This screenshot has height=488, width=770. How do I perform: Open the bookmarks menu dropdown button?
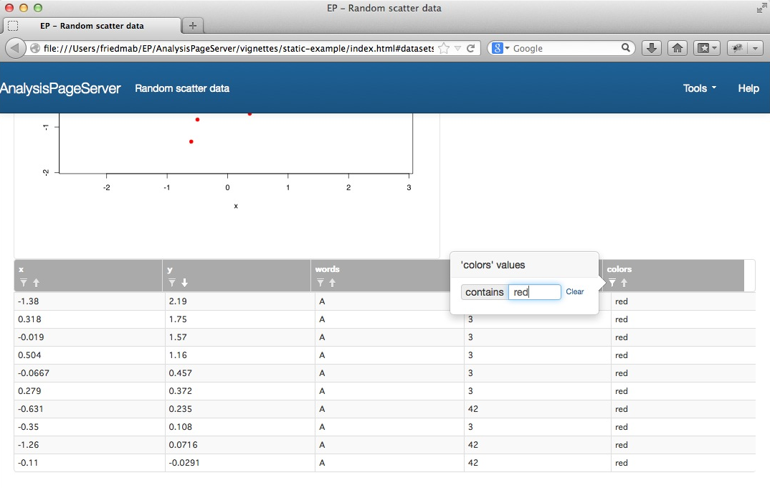[706, 48]
